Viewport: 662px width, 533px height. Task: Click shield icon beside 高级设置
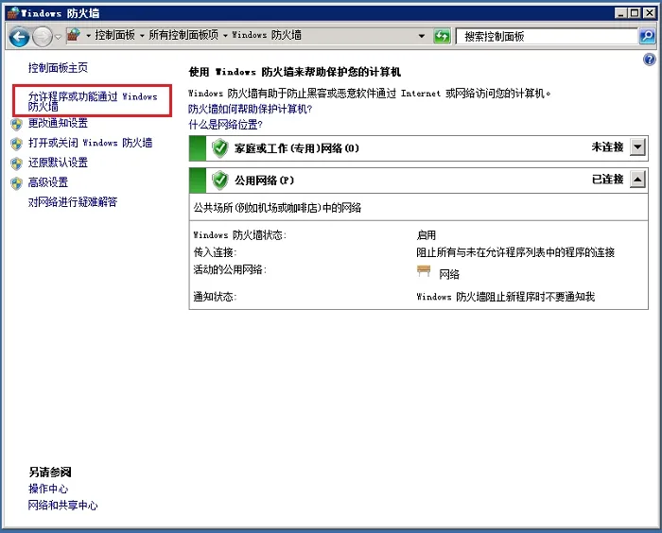tap(16, 183)
